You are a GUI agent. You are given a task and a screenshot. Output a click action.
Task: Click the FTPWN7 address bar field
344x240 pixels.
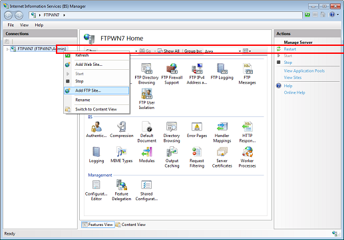(166, 15)
